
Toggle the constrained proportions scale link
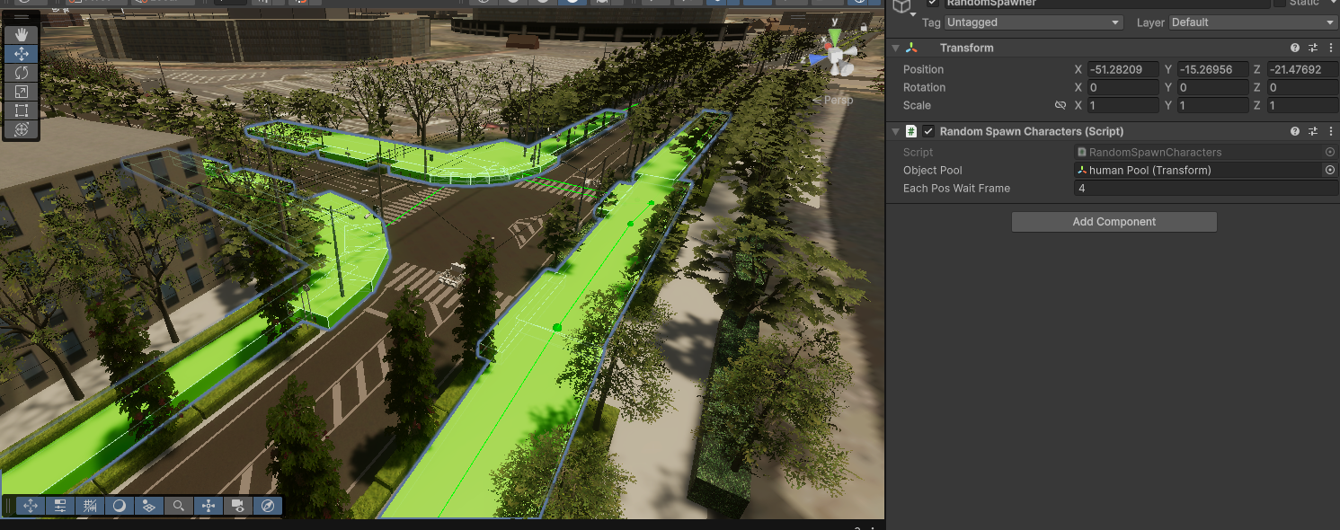[1060, 105]
